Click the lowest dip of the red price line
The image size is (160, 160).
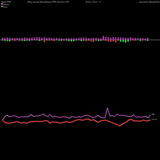(119, 126)
